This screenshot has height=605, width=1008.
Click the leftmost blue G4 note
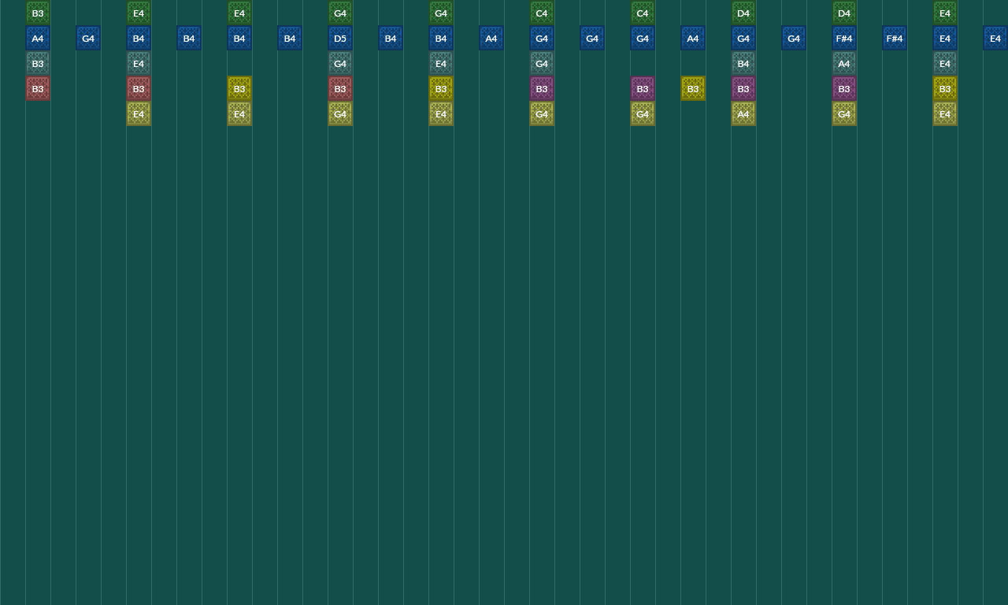(x=88, y=38)
